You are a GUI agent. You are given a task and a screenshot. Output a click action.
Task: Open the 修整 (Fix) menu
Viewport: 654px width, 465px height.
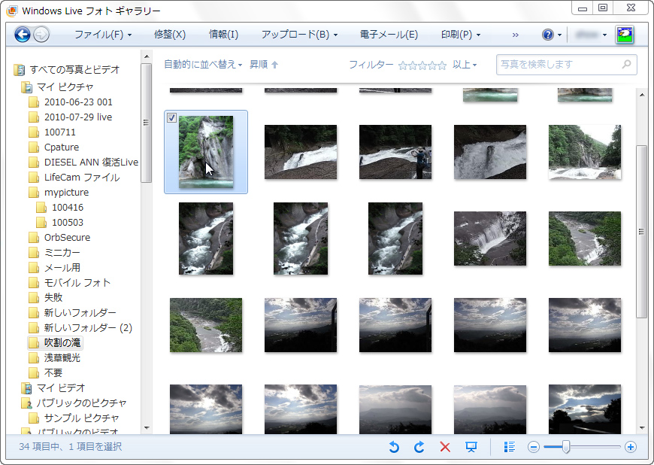(x=169, y=35)
